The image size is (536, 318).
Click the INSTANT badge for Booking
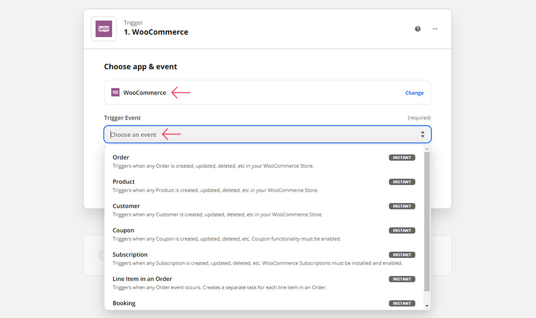click(402, 303)
